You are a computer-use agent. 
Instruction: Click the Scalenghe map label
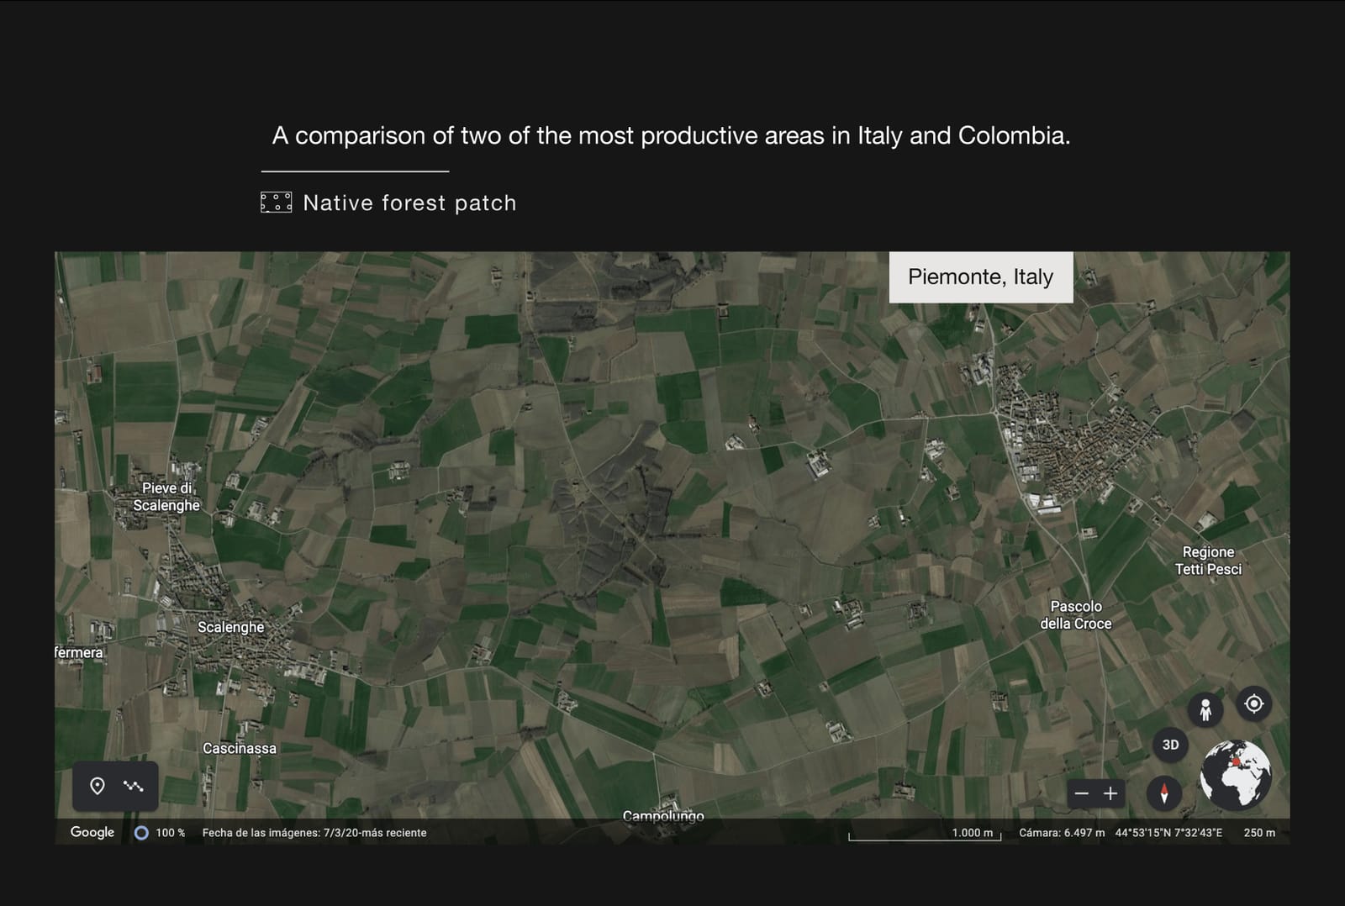pyautogui.click(x=230, y=627)
